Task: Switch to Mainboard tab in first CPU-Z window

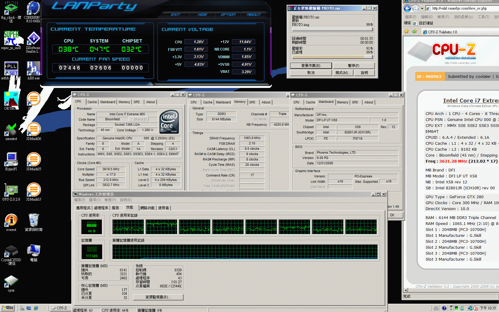Action: pyautogui.click(x=108, y=102)
